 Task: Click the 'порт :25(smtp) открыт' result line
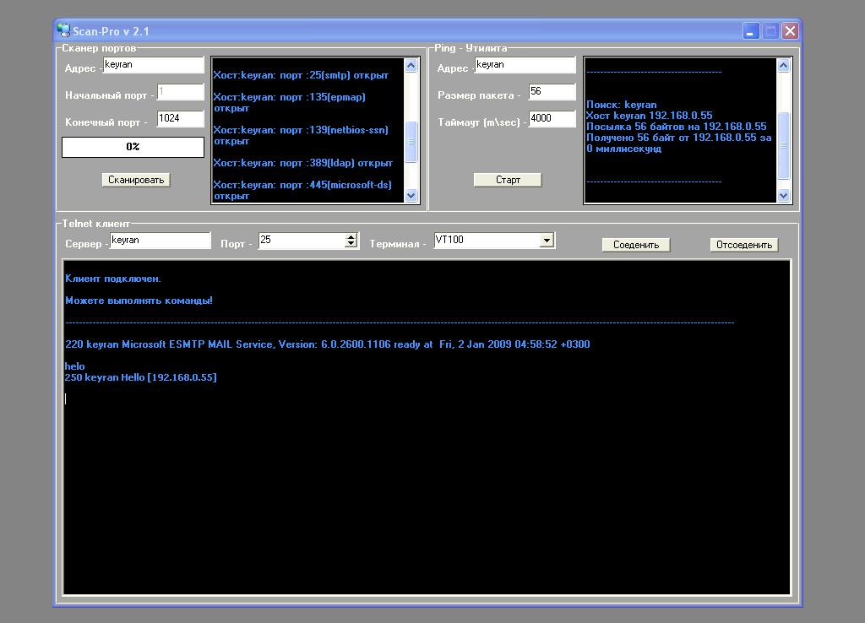coord(301,75)
